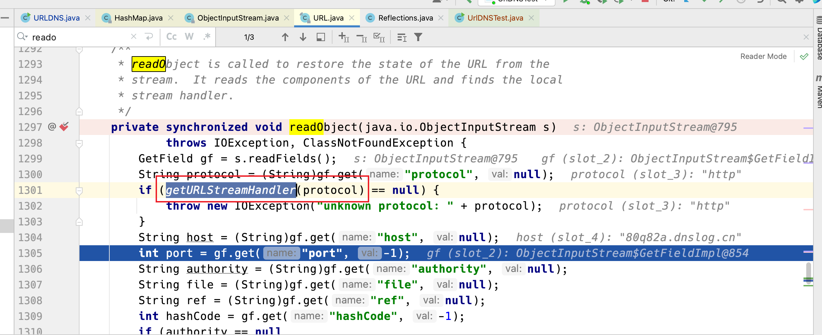Viewport: 822px width, 335px height.
Task: Clear the search text in find bar
Action: pos(134,37)
